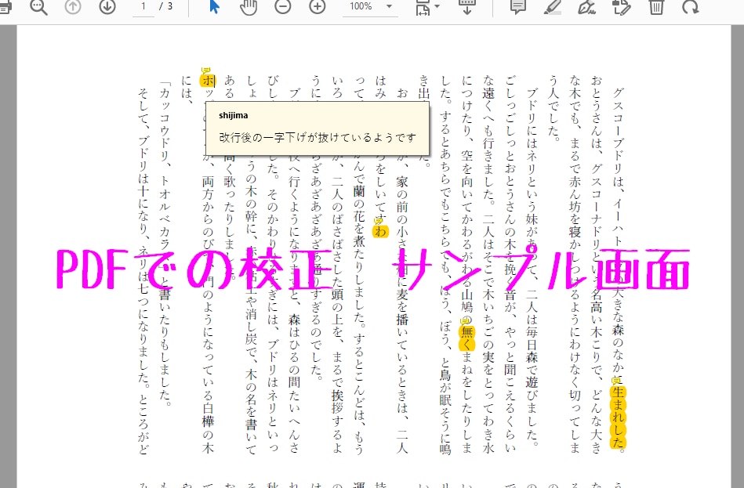This screenshot has height=488, width=744.
Task: Click the scrolling mode download-arrow icon
Action: 467,7
